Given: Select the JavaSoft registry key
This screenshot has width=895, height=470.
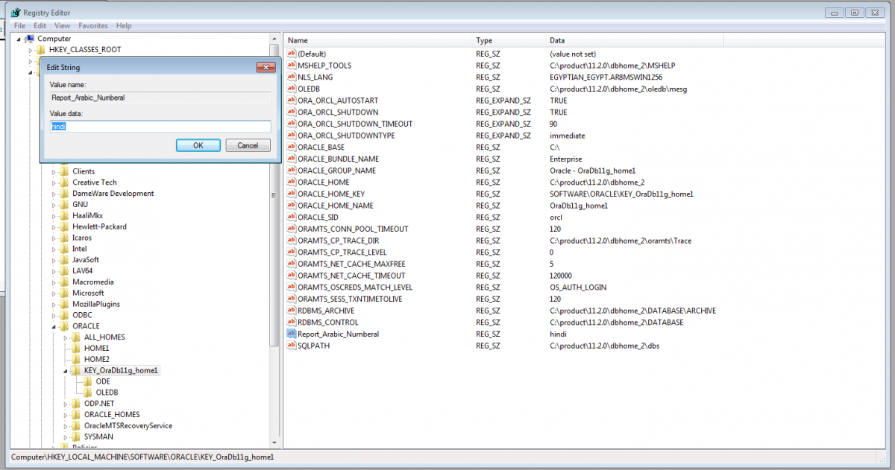Looking at the screenshot, I should point(85,260).
